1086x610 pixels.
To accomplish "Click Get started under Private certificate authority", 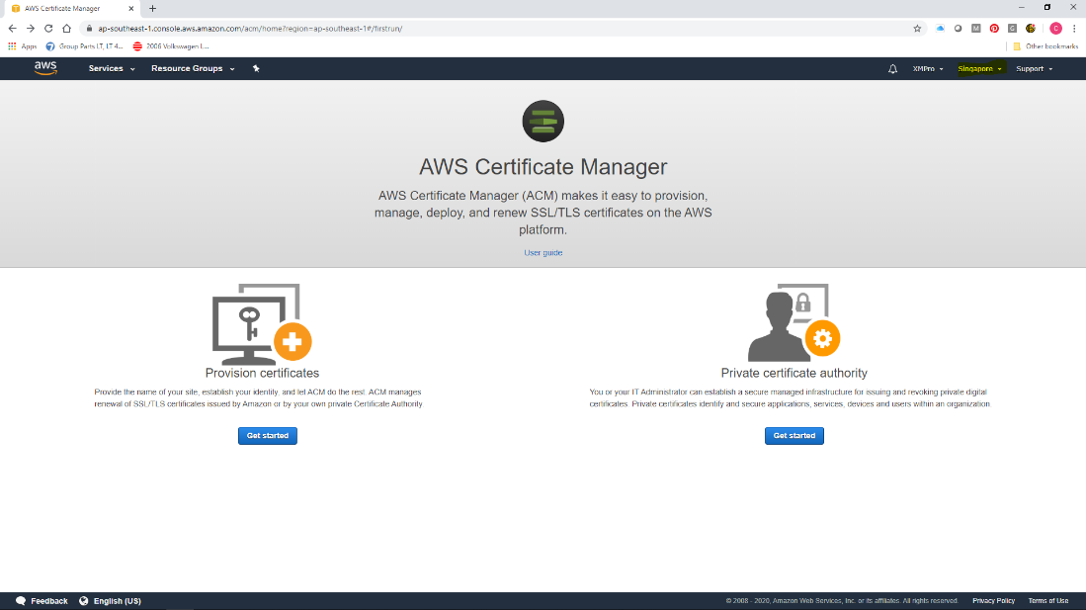I will point(794,435).
